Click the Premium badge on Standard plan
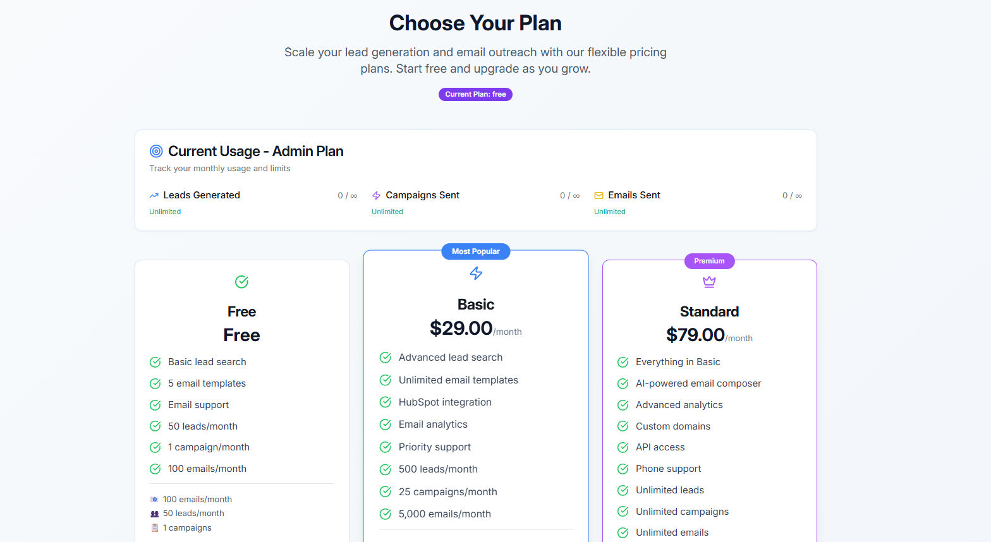991x542 pixels. [x=709, y=261]
